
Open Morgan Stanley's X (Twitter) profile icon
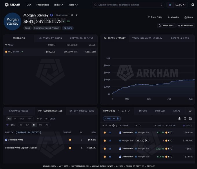[x=77, y=15]
